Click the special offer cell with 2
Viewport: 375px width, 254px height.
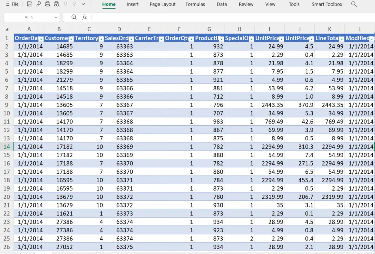(239, 239)
